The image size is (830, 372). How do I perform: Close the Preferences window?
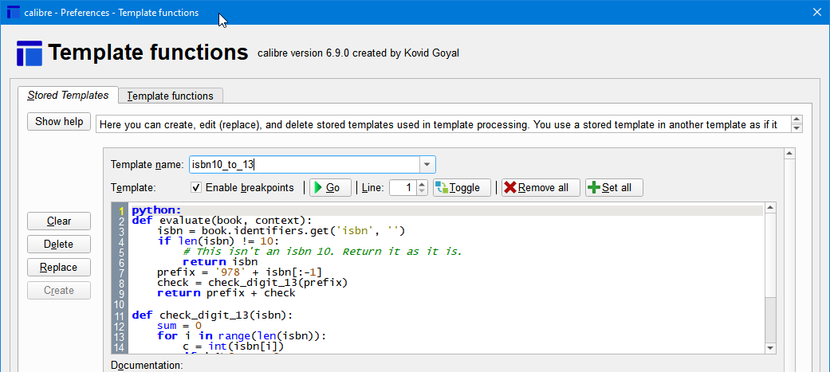point(816,12)
